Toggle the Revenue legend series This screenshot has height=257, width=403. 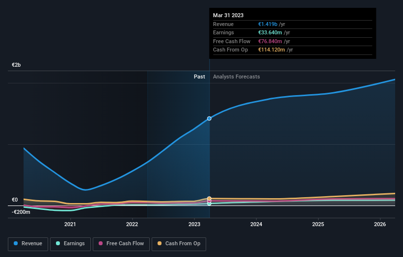point(28,244)
